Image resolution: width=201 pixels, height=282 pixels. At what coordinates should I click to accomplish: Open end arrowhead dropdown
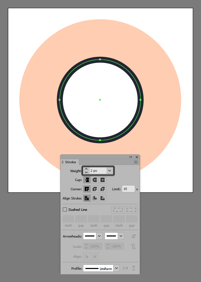121,236
